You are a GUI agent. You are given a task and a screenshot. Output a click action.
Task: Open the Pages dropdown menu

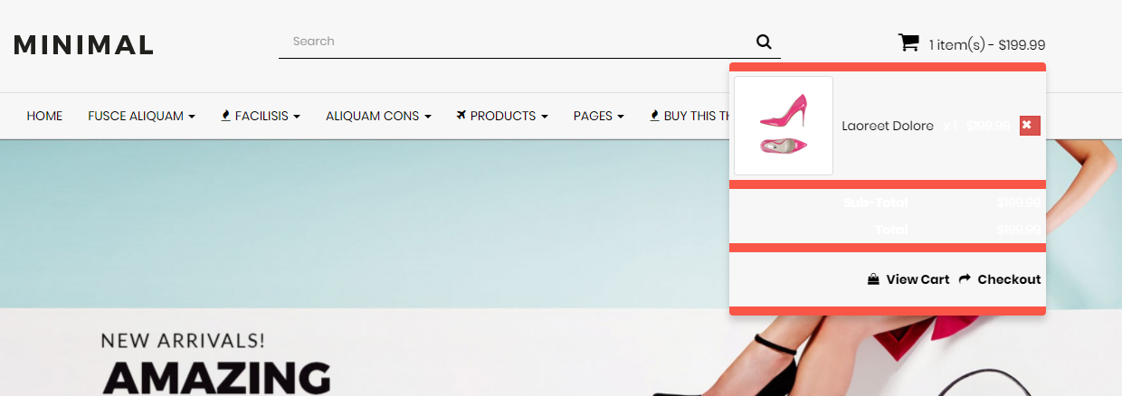tap(599, 116)
